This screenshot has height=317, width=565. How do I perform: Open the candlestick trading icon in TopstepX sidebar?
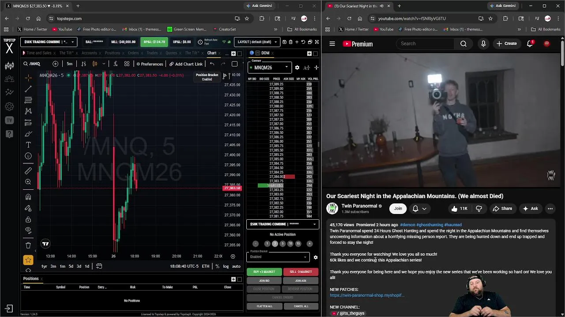pyautogui.click(x=9, y=66)
